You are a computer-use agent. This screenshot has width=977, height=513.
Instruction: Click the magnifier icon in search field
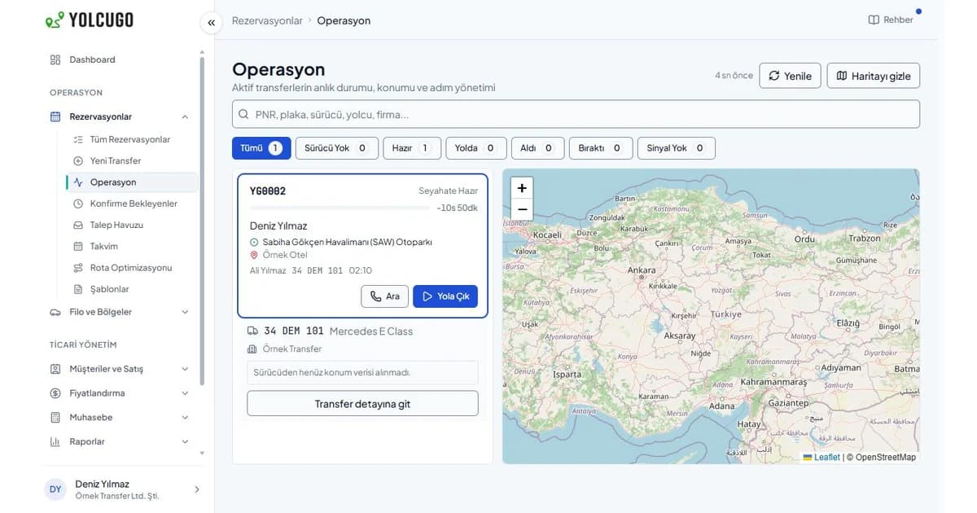244,114
